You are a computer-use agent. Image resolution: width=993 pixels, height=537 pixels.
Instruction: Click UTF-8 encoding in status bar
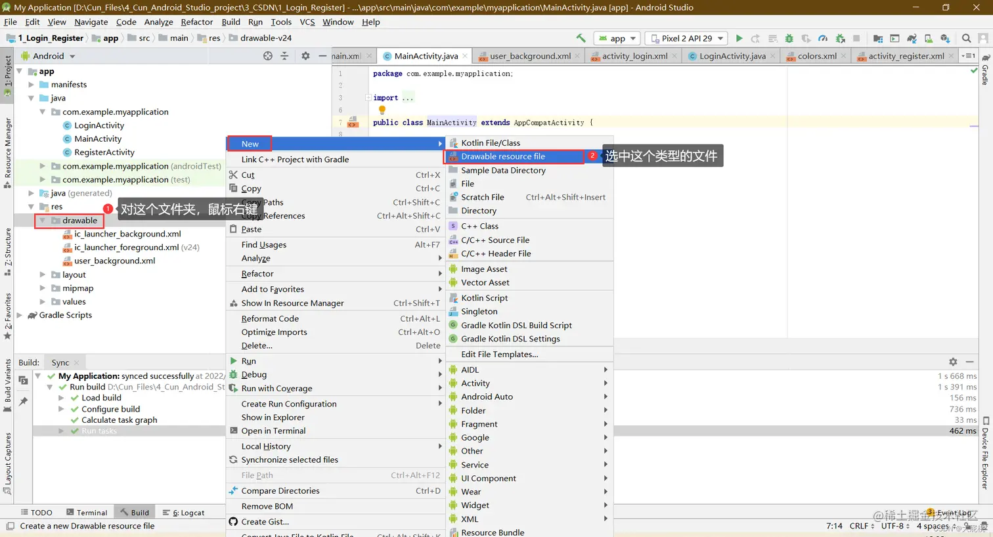(895, 526)
